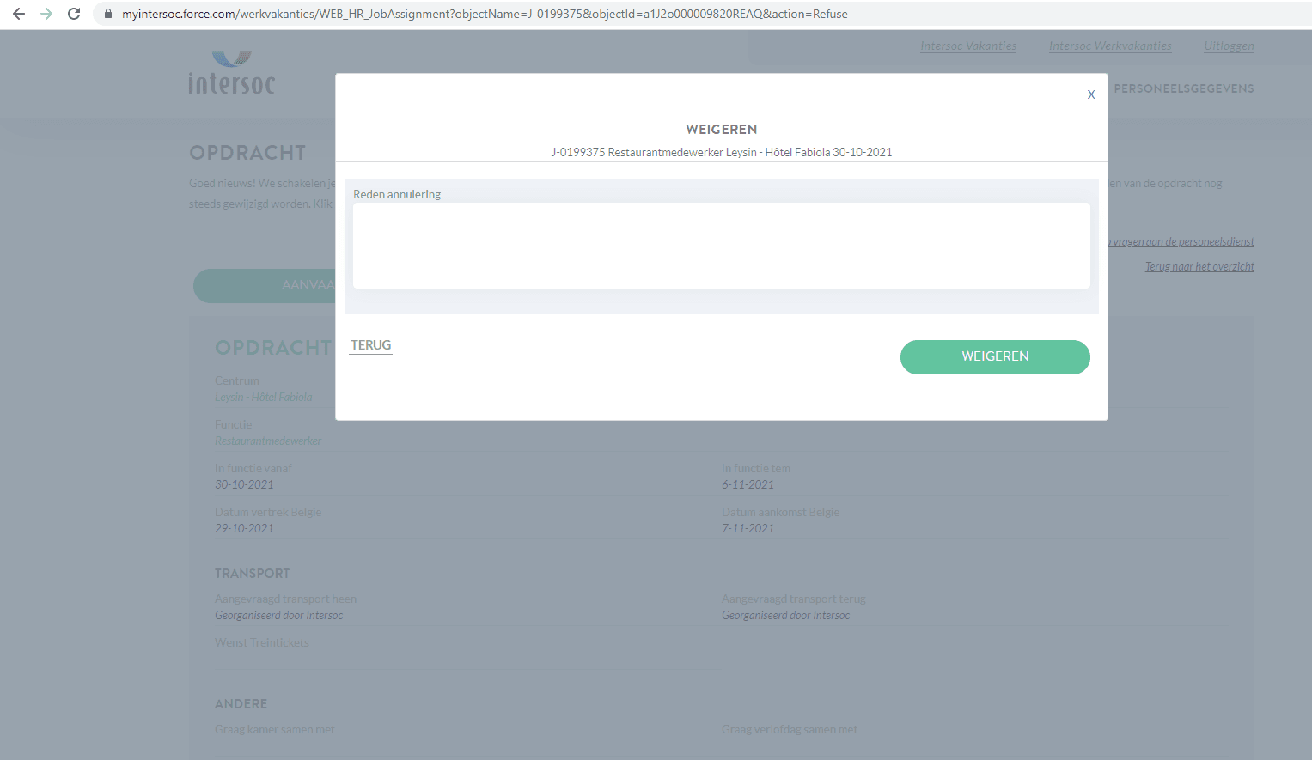Click the end date '6-11-2021'
This screenshot has height=760, width=1312.
748,484
